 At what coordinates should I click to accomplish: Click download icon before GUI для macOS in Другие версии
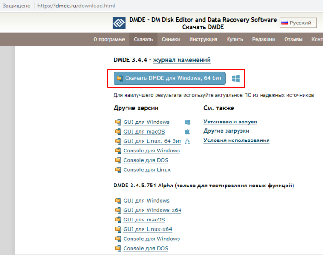click(x=118, y=132)
